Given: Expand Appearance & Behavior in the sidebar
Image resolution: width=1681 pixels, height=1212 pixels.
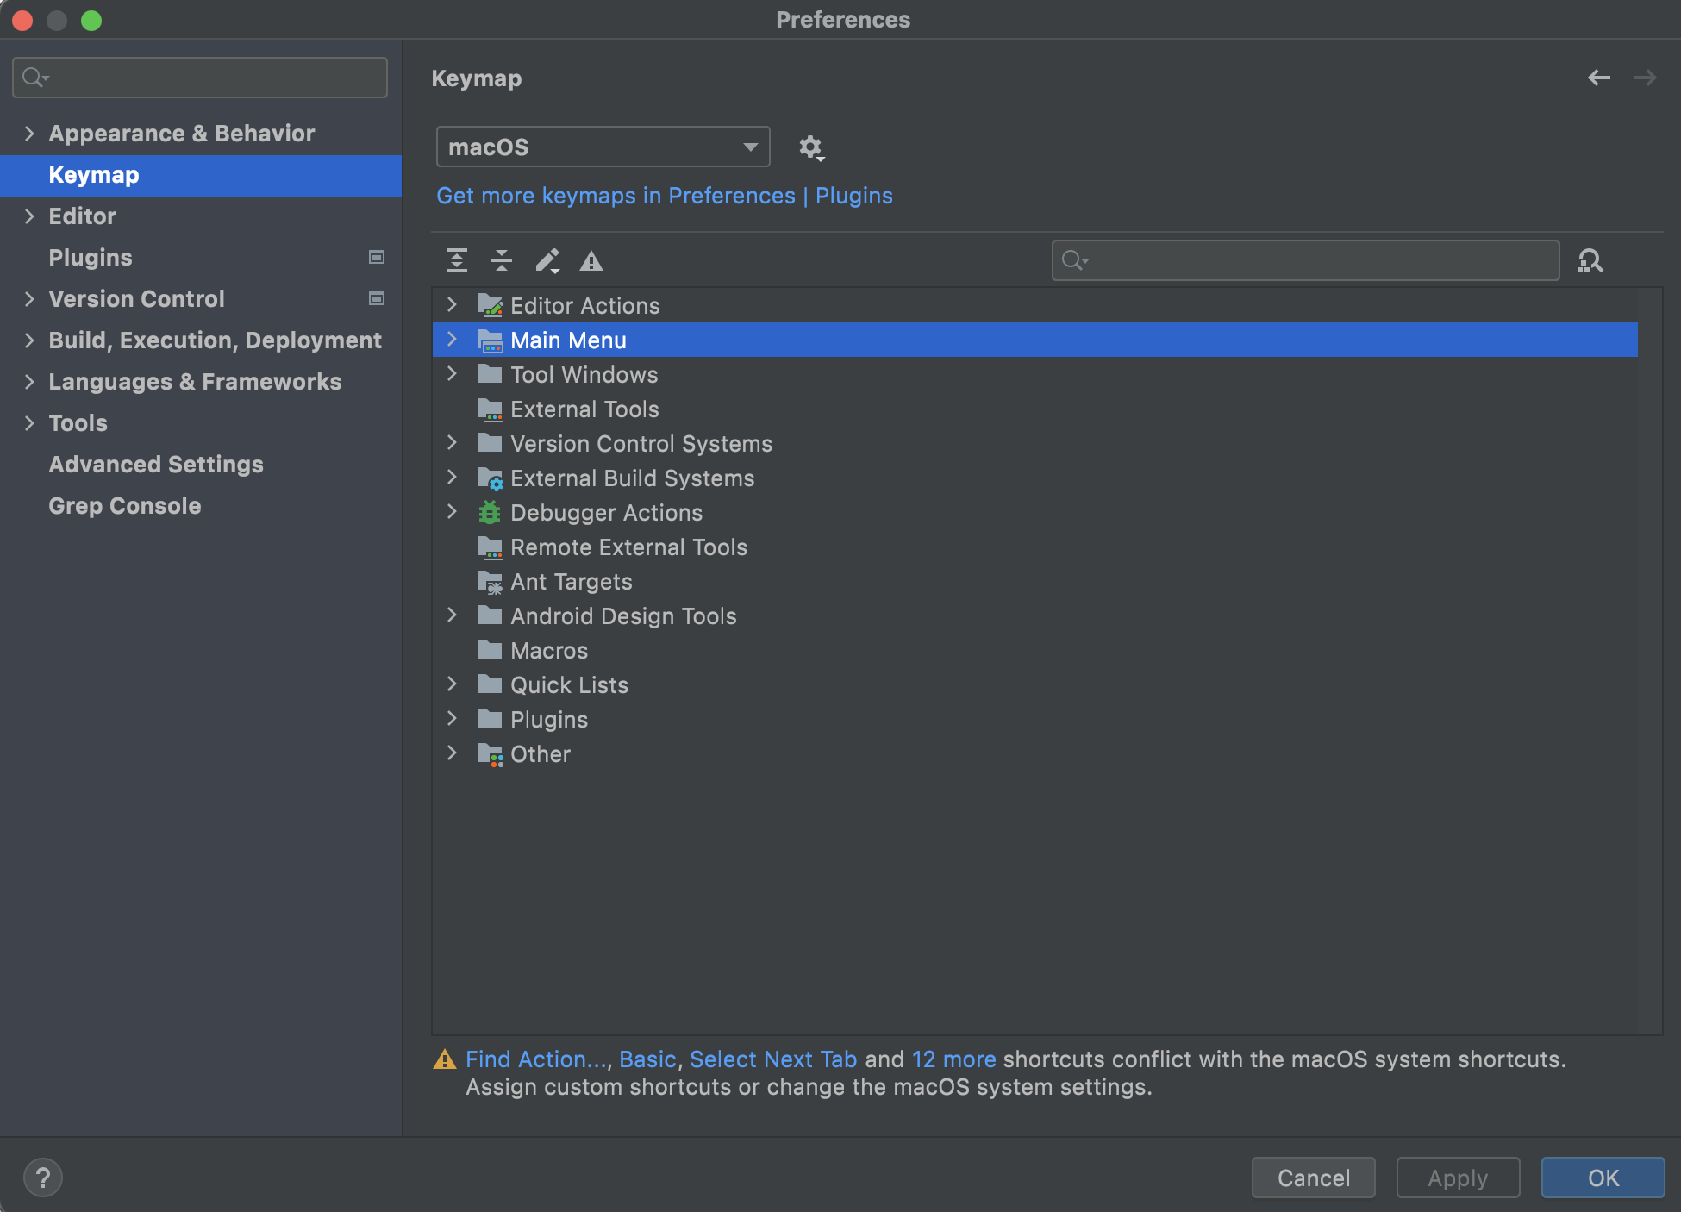Looking at the screenshot, I should coord(29,134).
